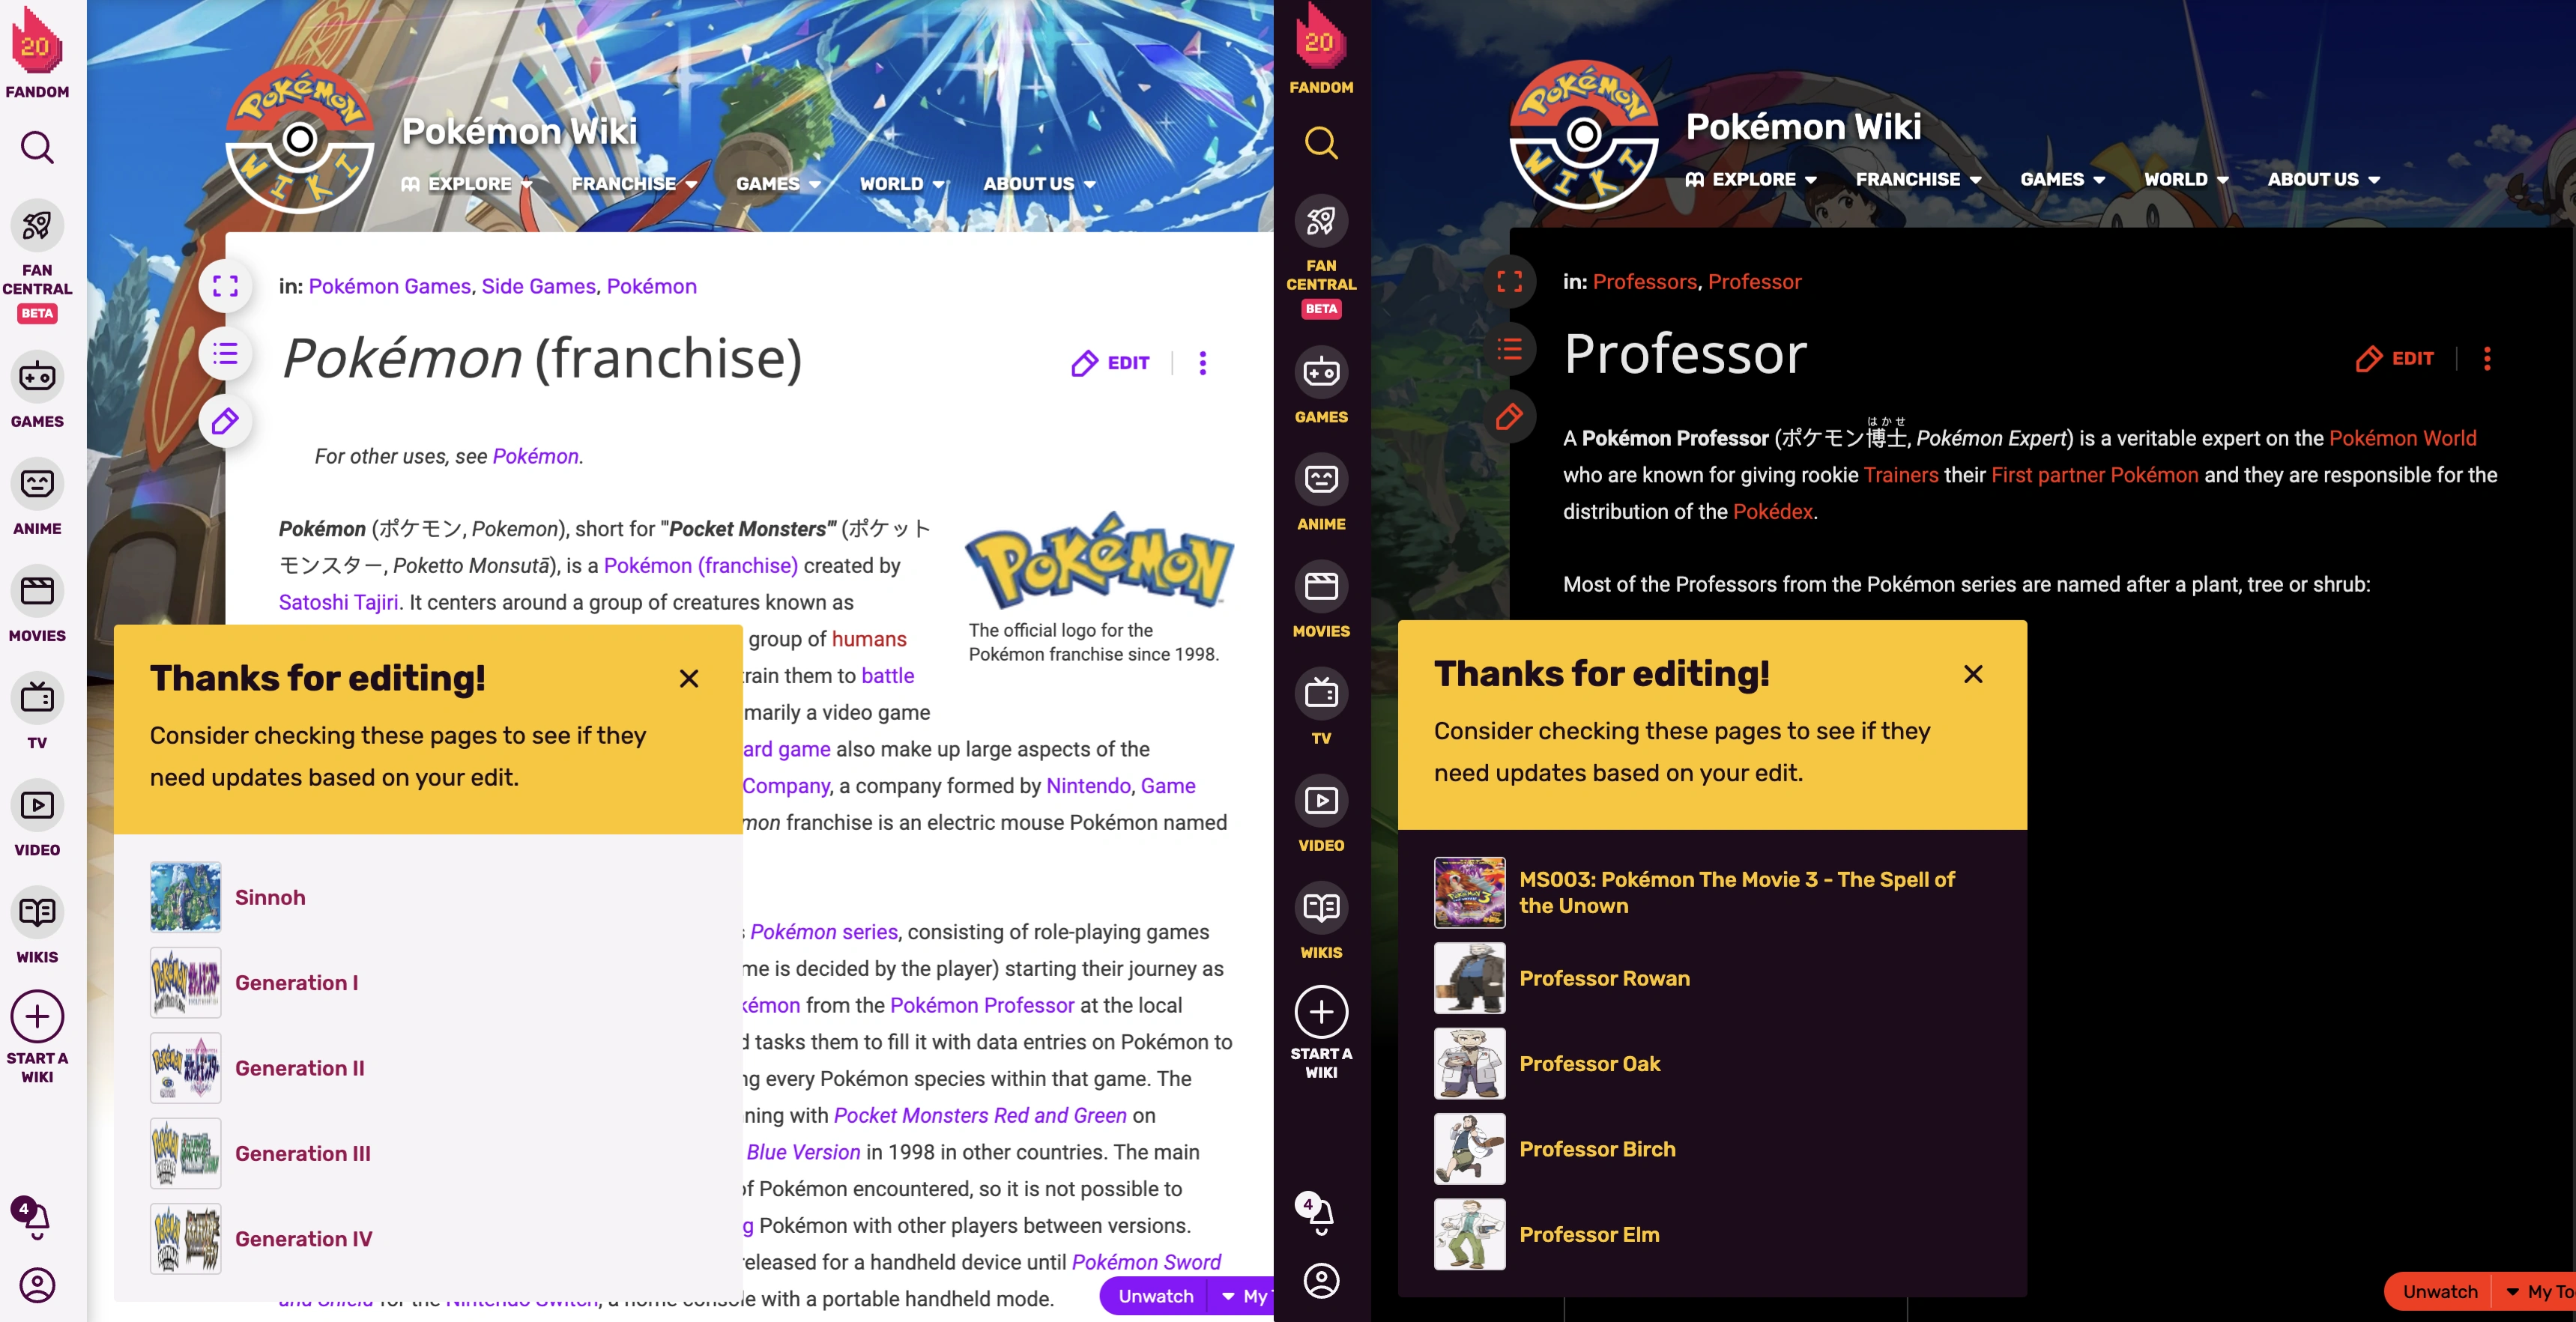Click the Anime icon in the light sidebar
2576x1322 pixels.
click(x=37, y=484)
